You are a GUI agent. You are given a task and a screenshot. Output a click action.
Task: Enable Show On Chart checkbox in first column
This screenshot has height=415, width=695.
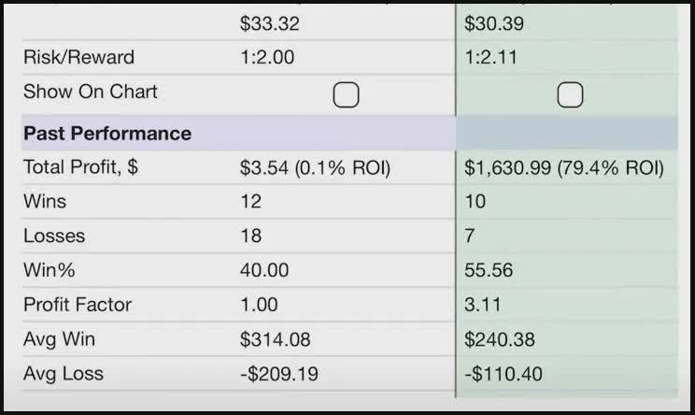346,95
